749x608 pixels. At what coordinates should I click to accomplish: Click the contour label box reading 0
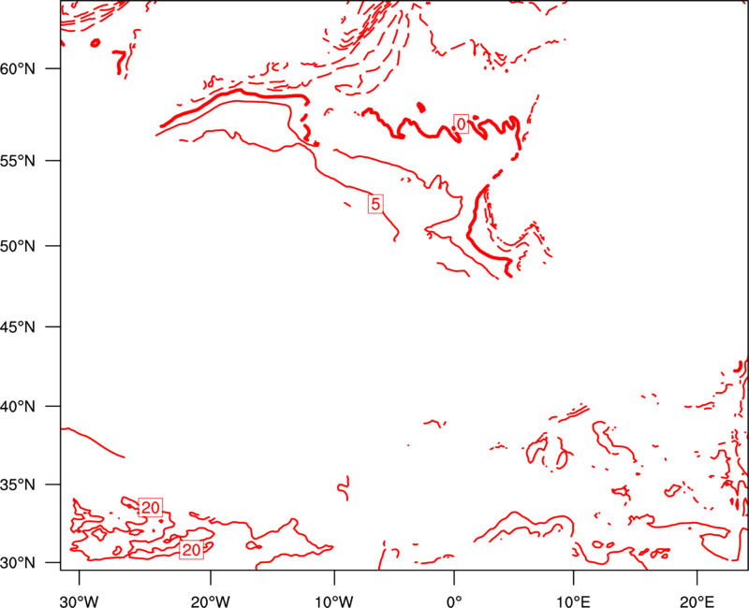[461, 124]
